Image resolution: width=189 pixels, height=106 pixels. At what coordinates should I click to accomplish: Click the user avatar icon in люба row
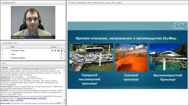pyautogui.click(x=62, y=54)
